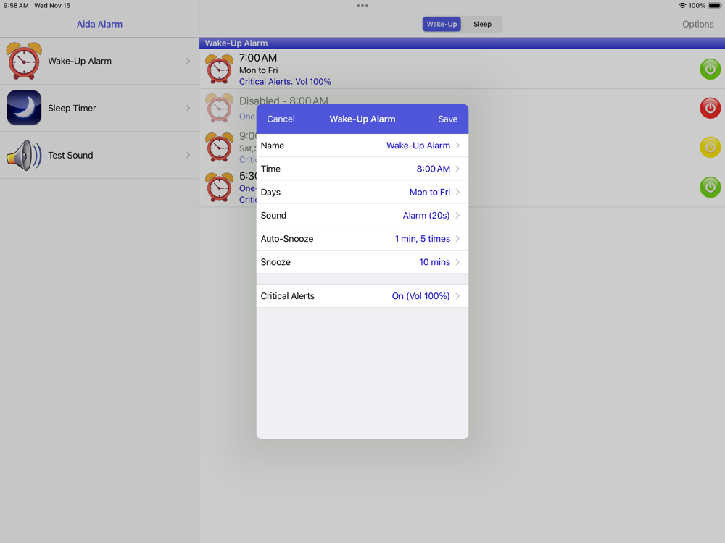Open Options in the top right

pyautogui.click(x=697, y=24)
